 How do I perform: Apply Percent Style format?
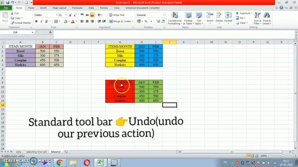click(x=146, y=21)
